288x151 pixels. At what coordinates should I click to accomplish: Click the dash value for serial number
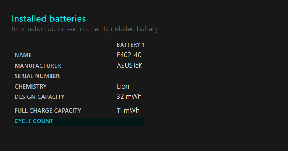pos(118,75)
